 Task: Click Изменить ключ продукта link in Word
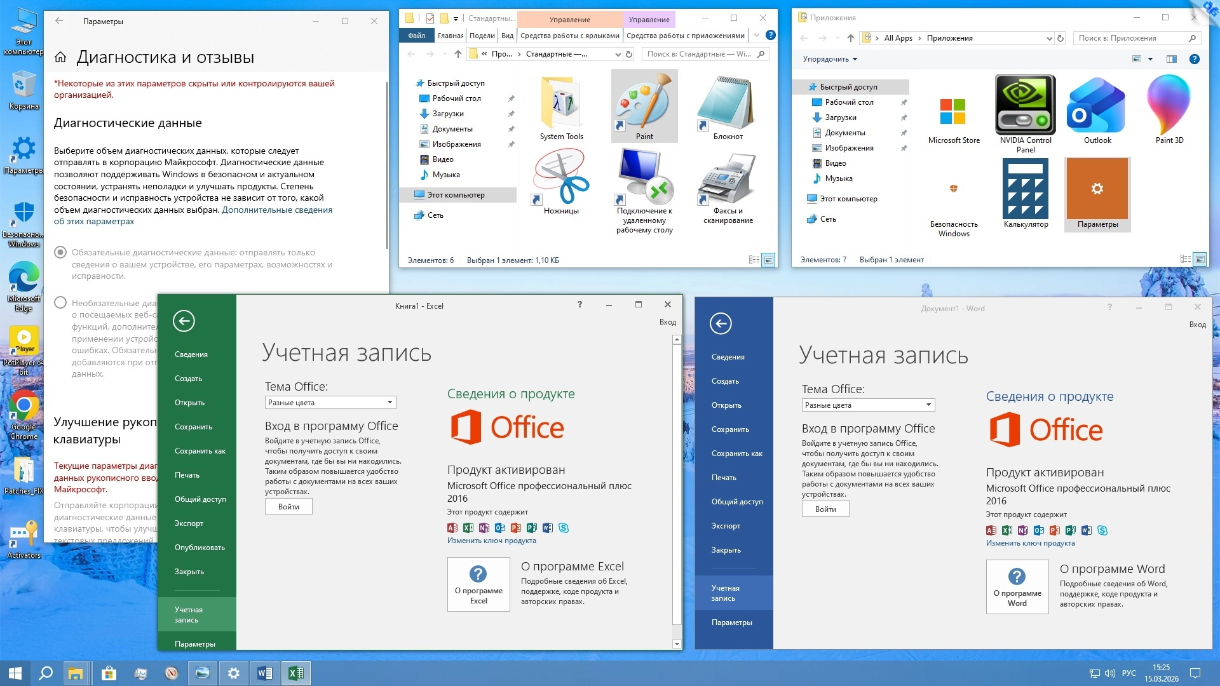1030,543
